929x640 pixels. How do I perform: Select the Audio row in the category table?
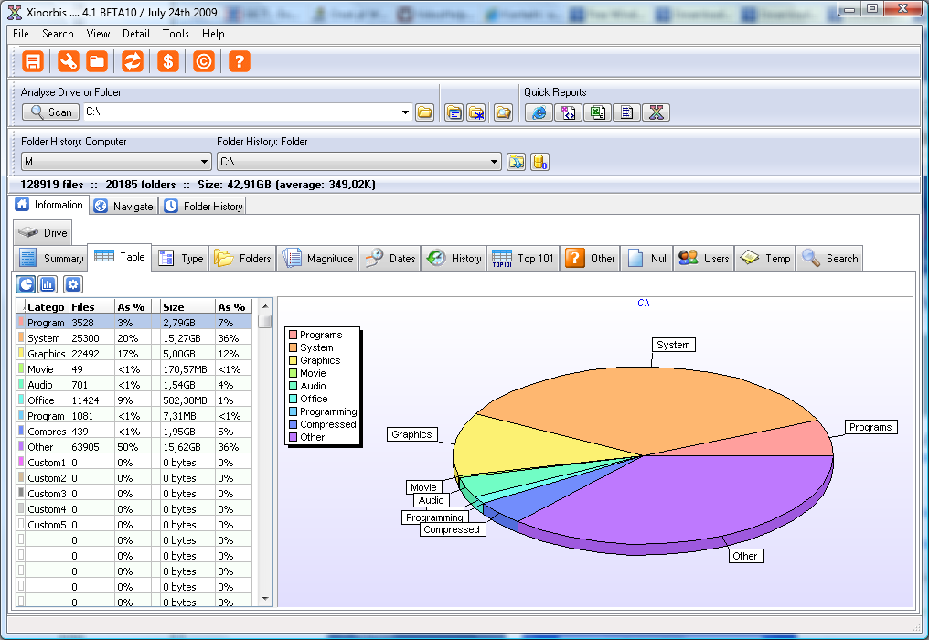[134, 385]
